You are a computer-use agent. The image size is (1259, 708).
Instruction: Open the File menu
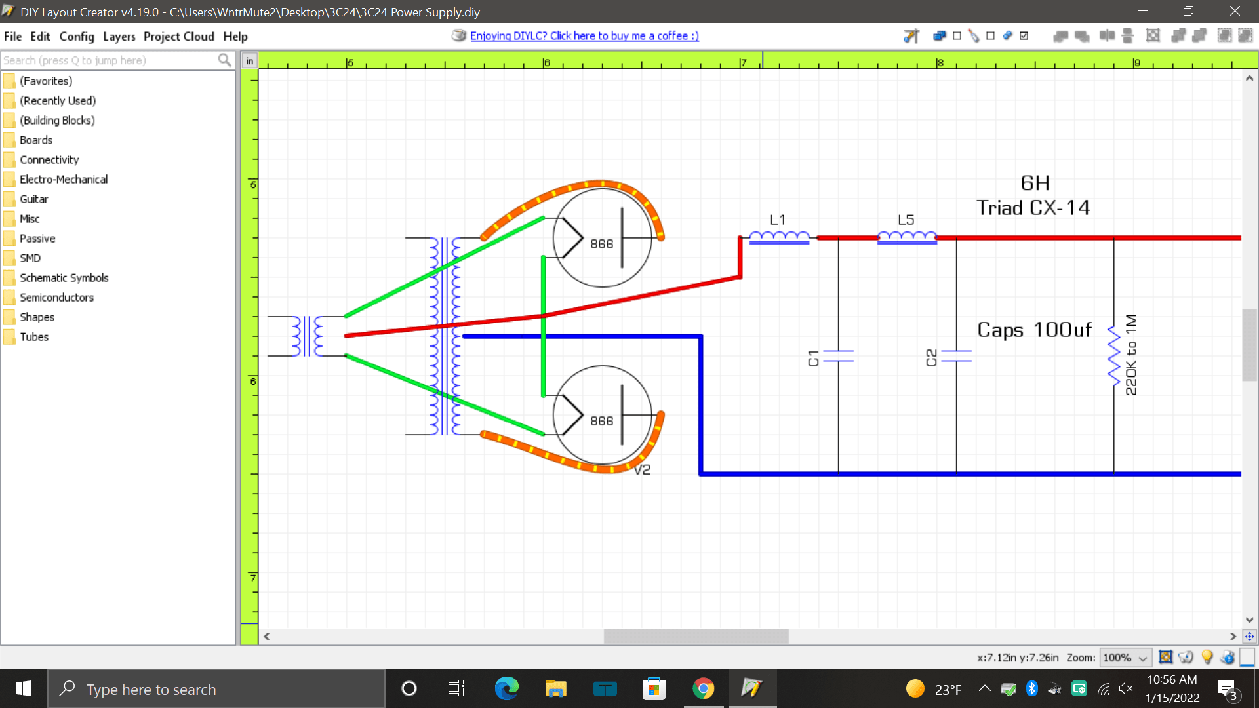pos(12,37)
